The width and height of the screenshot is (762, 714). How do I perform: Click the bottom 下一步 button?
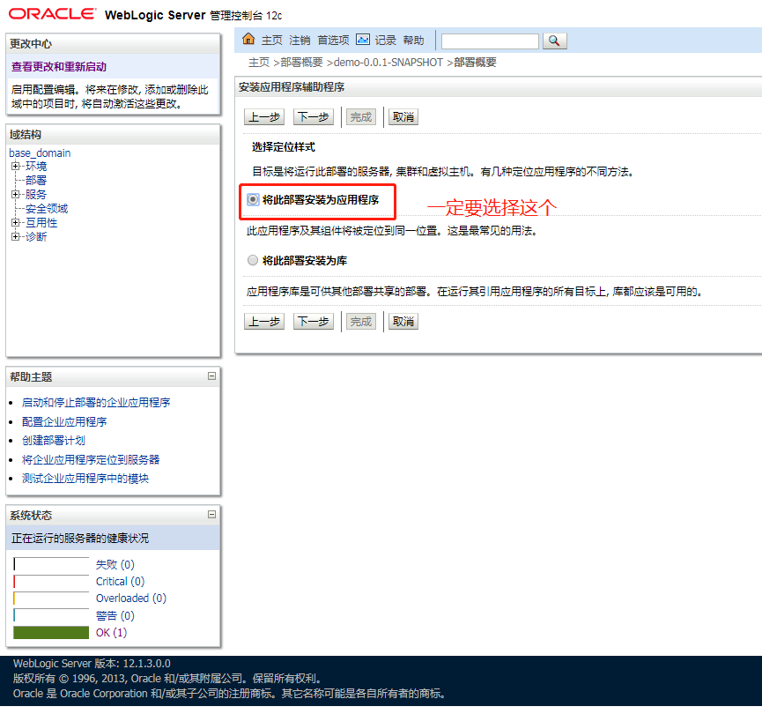pyautogui.click(x=314, y=322)
